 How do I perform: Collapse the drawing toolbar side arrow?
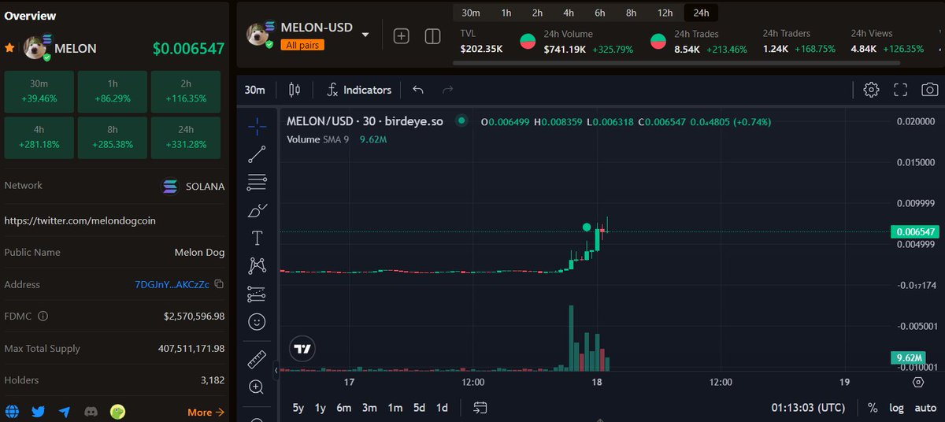pos(276,369)
